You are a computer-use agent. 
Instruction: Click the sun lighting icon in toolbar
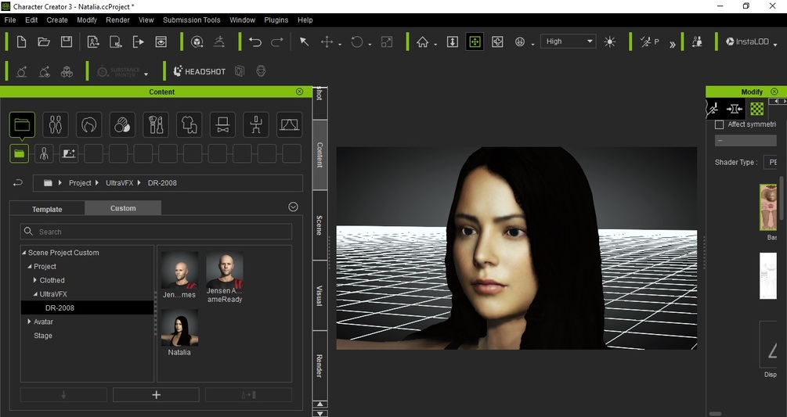610,41
